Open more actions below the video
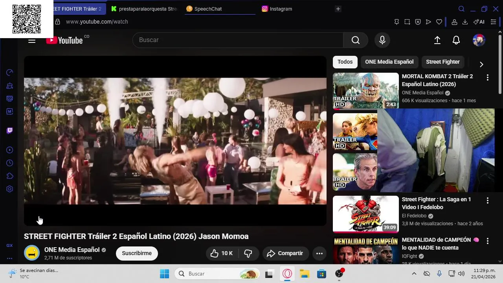503x283 pixels. click(319, 254)
